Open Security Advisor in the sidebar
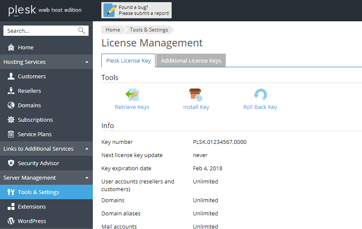Screen dimensions: 362x229 point(38,163)
